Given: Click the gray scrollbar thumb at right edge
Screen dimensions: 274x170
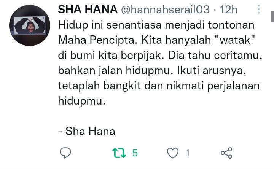Looking at the screenshot, I should click(272, 17).
